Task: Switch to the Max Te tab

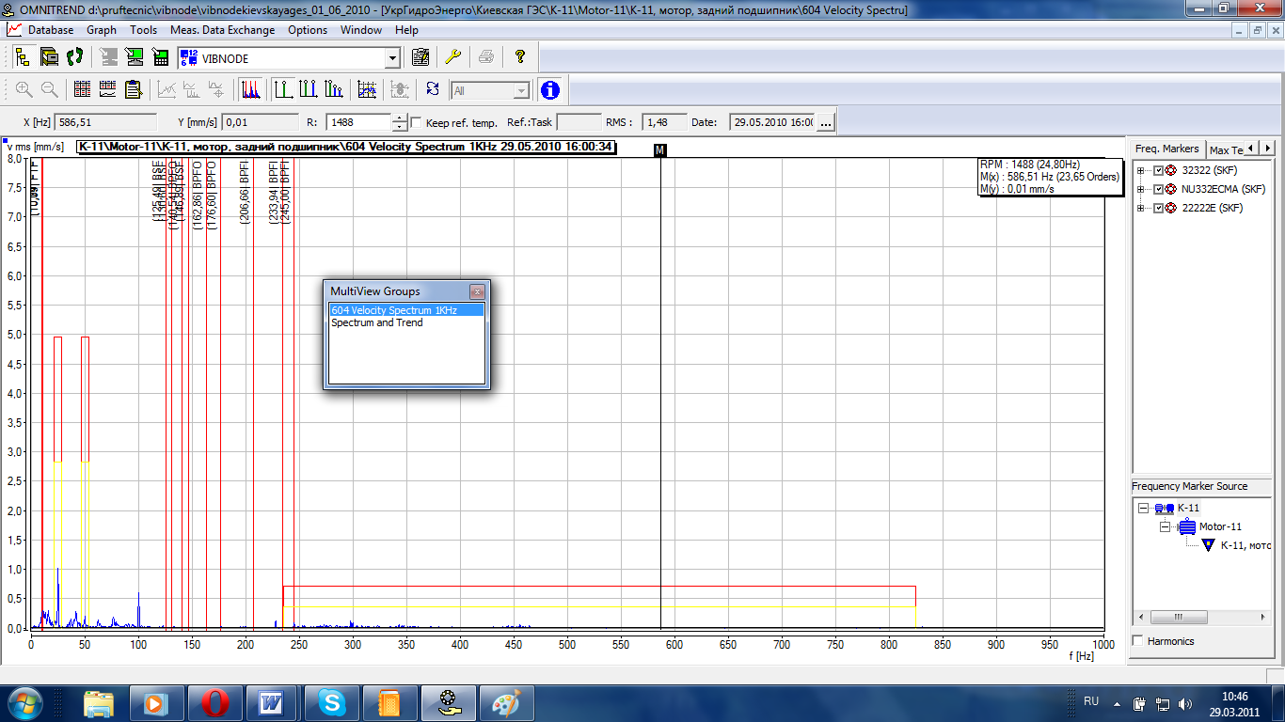Action: [x=1226, y=149]
